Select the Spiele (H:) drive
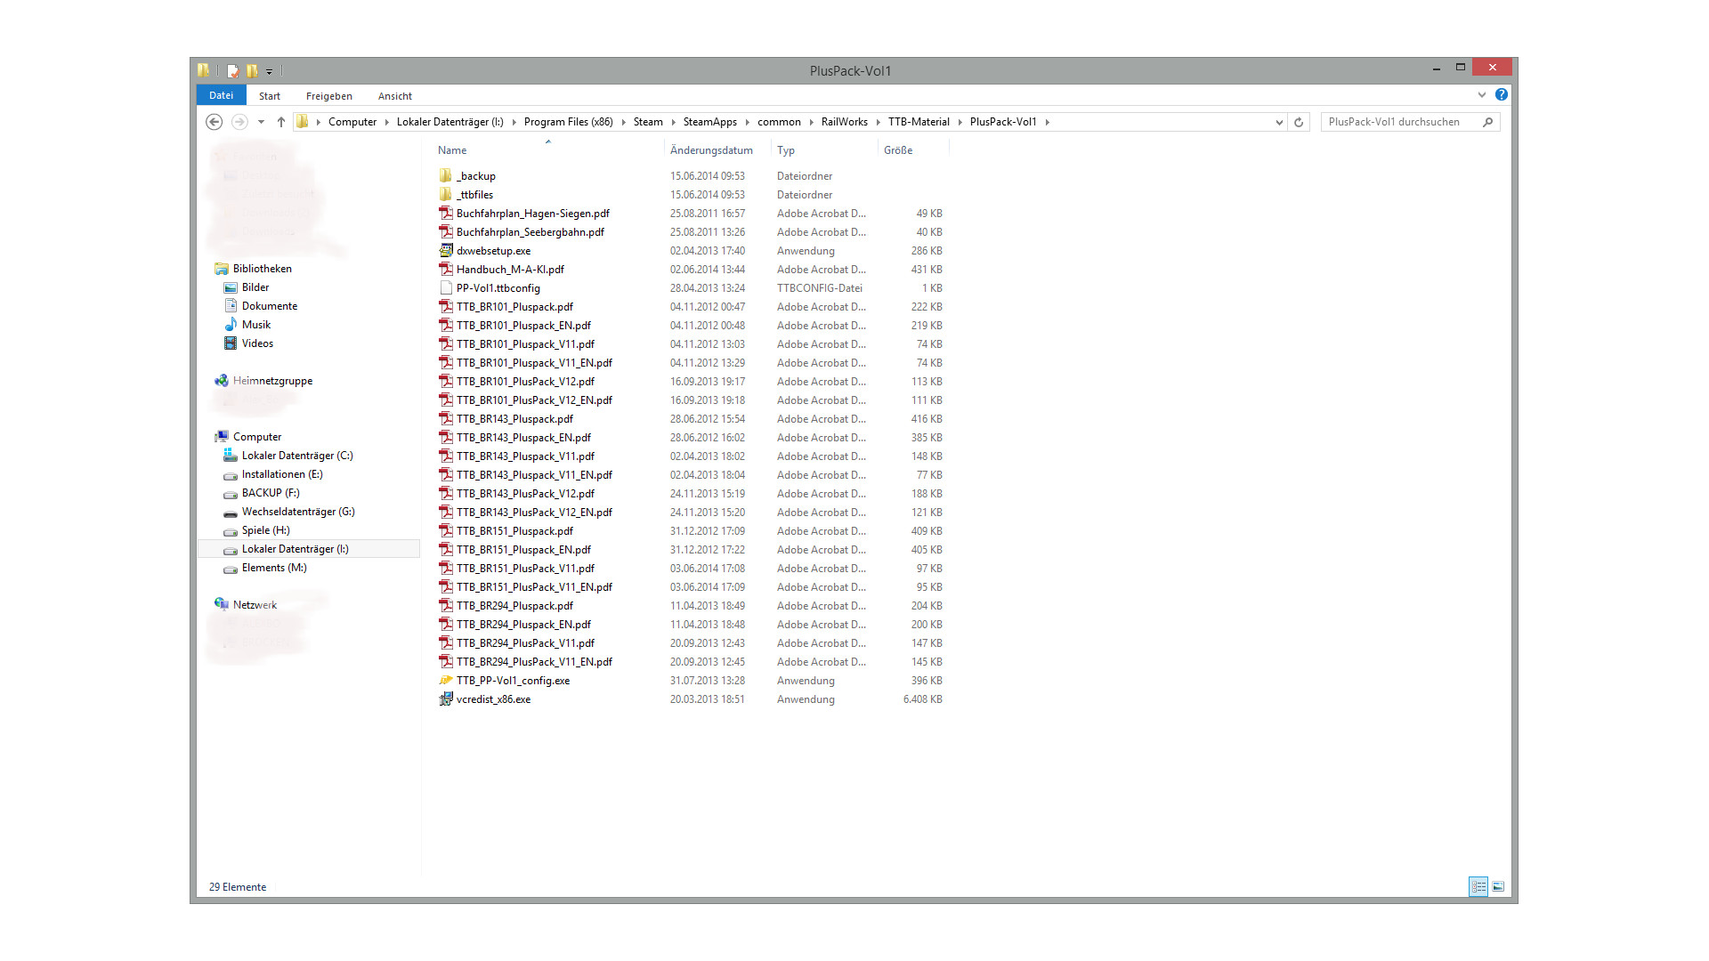The height and width of the screenshot is (961, 1709). point(265,530)
